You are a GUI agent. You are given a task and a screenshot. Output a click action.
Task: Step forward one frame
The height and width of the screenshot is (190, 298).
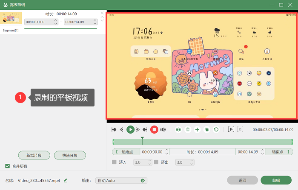138,129
